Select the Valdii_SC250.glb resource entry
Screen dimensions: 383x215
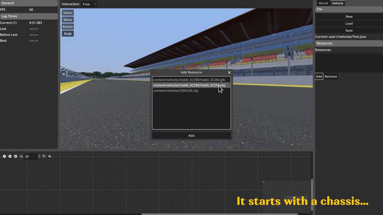(x=189, y=80)
